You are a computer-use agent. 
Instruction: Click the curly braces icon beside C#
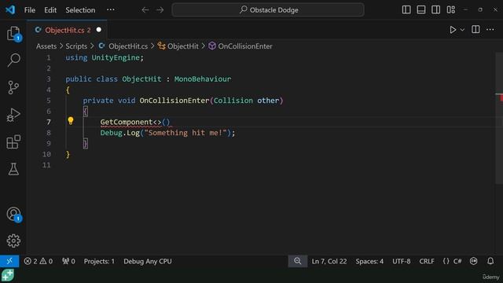tap(446, 261)
